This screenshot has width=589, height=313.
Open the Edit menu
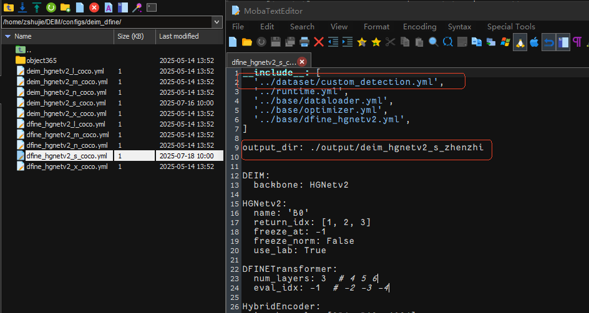pyautogui.click(x=267, y=27)
